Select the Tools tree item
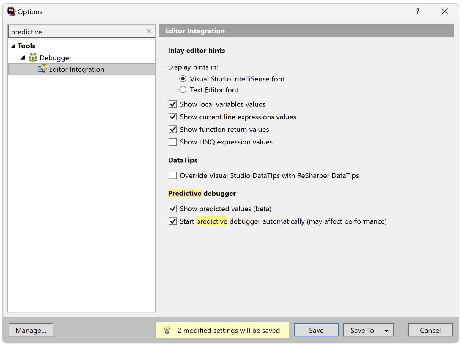This screenshot has height=346, width=462. [x=26, y=46]
